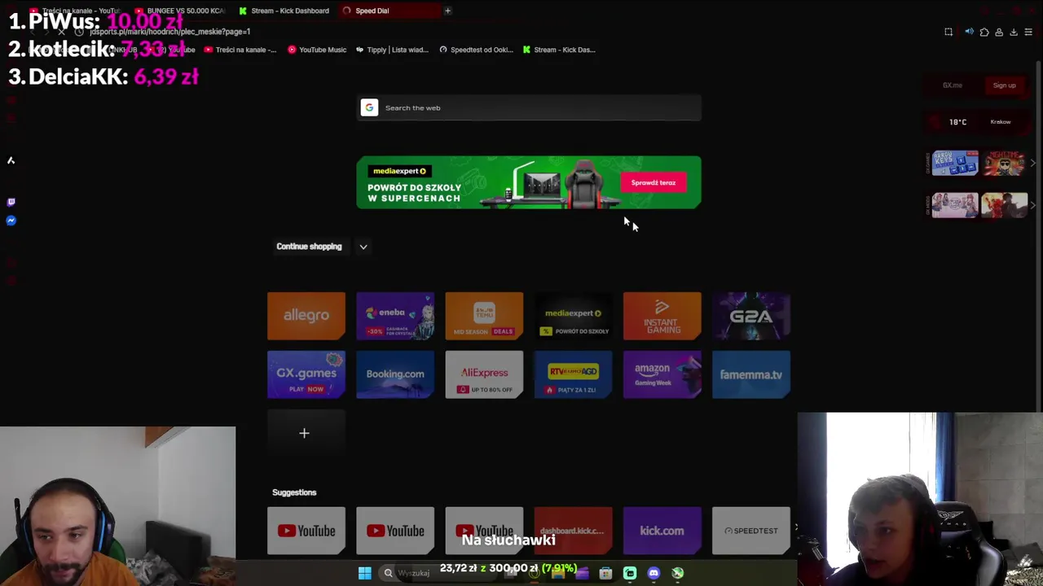1043x586 pixels.
Task: Click the Krakow location label
Action: 1001,122
